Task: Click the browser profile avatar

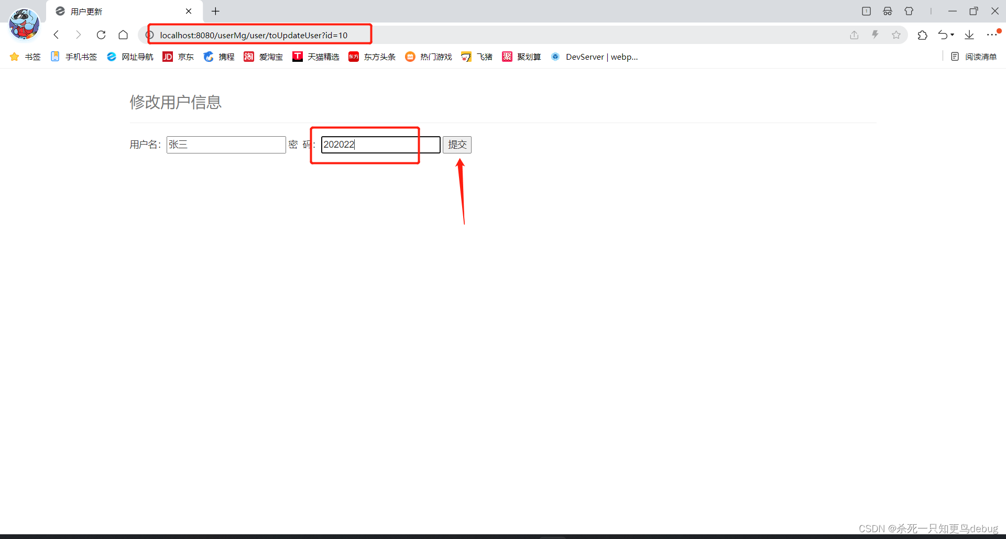Action: [x=24, y=24]
